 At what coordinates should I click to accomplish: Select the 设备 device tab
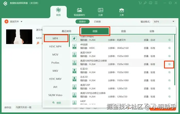click(x=152, y=31)
